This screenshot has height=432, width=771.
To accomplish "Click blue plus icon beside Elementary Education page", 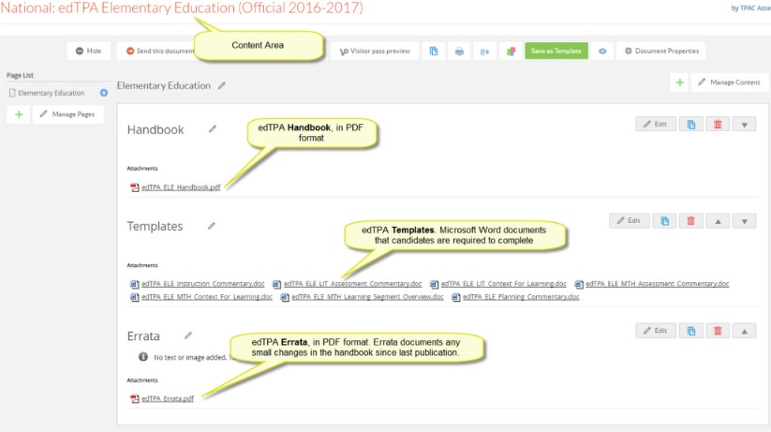I will (x=104, y=93).
